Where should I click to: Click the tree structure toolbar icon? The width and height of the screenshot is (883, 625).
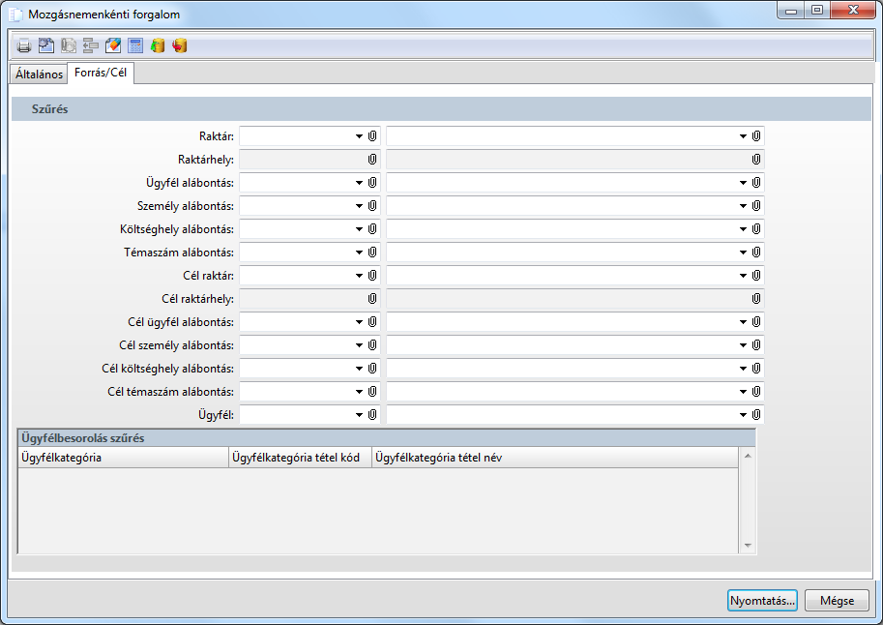pos(91,45)
